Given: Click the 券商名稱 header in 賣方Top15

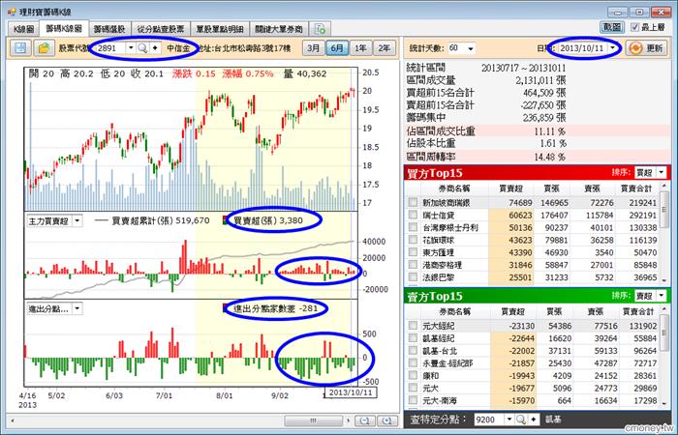Looking at the screenshot, I should 454,311.
